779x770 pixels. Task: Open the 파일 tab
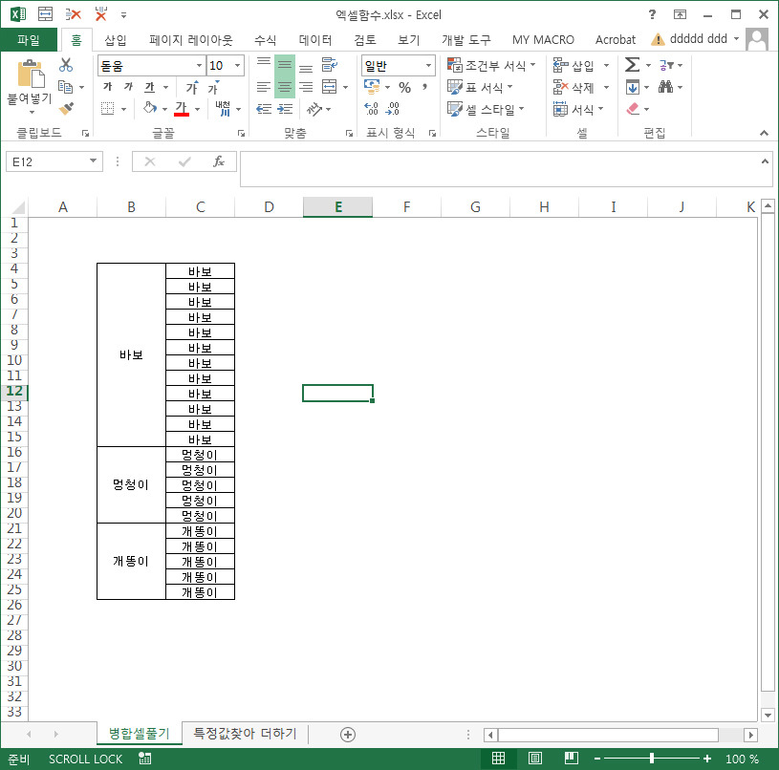29,40
